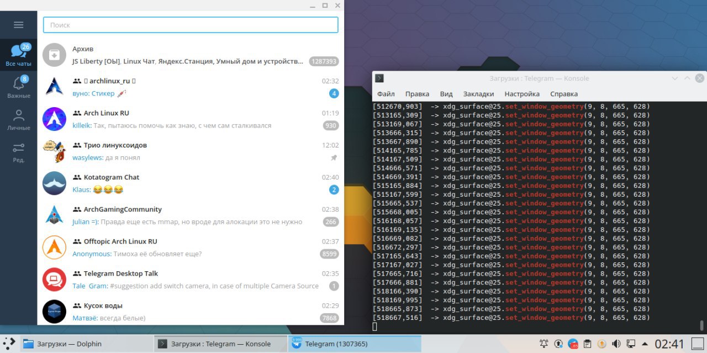Open the Файл menu in Konsole
The height and width of the screenshot is (353, 707).
click(386, 94)
